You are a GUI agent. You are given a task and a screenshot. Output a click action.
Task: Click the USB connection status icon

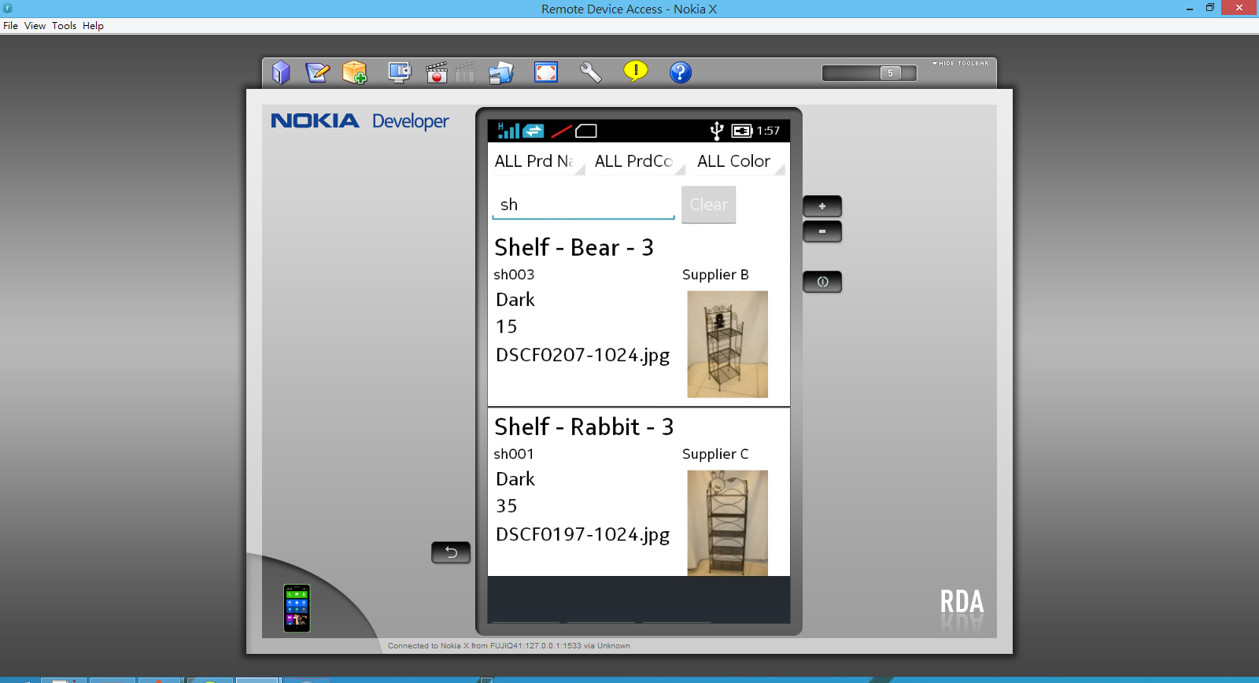coord(717,131)
